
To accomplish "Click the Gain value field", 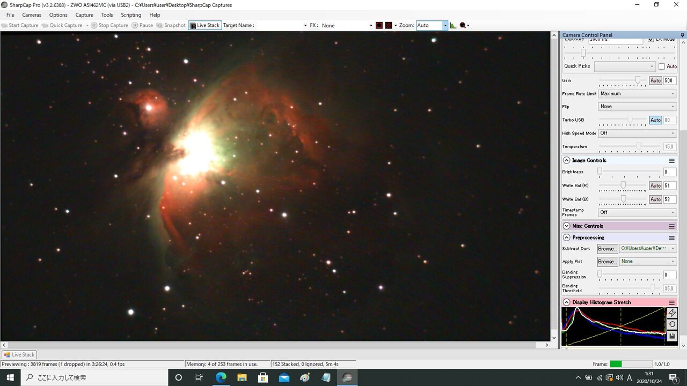I will [x=670, y=80].
